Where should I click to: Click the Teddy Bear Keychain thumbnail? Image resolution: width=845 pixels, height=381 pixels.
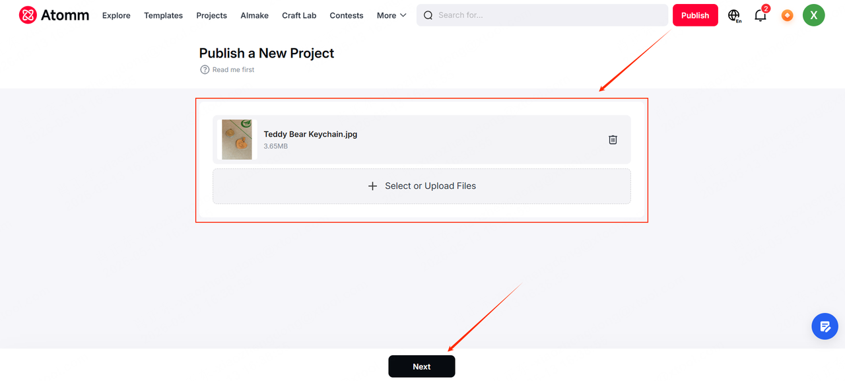[x=237, y=139]
